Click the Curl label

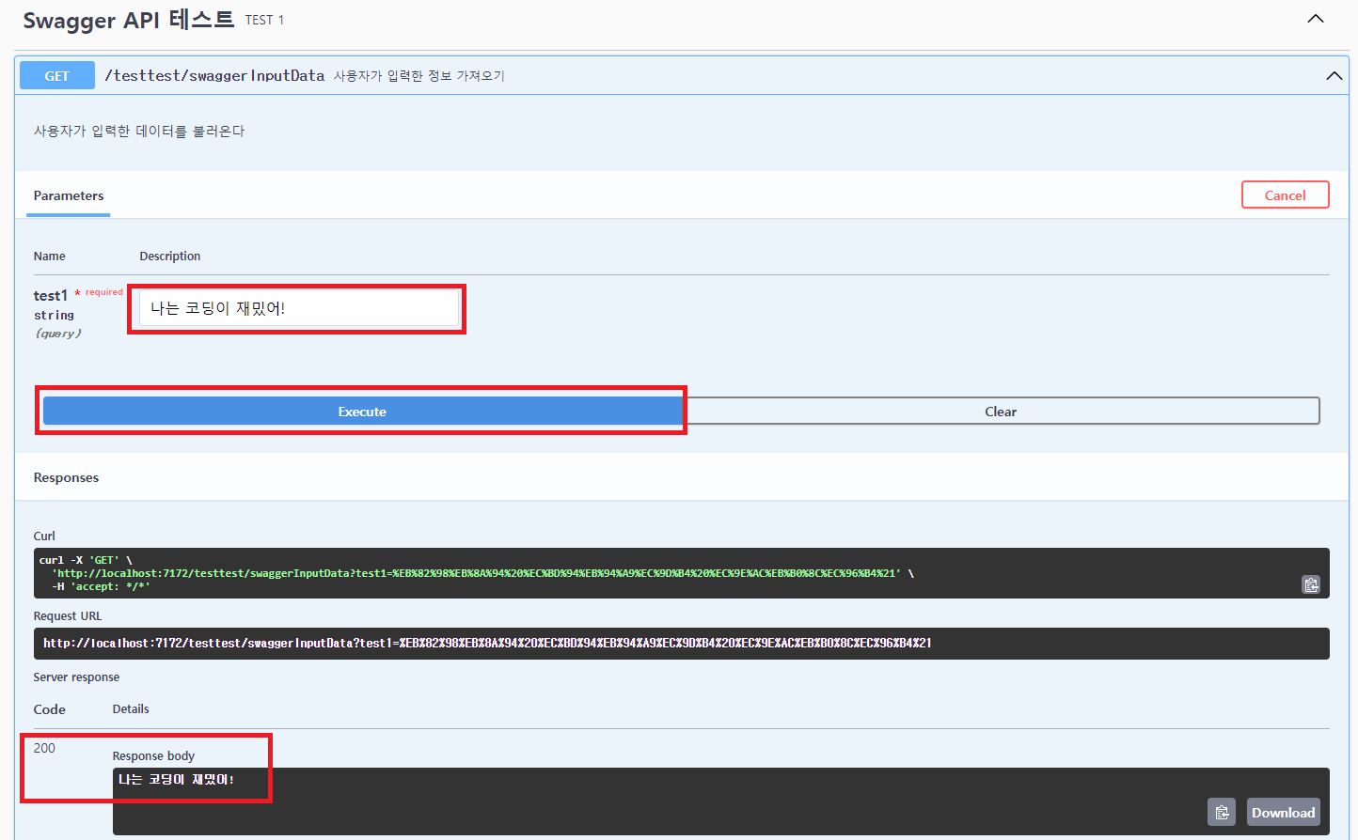44,537
